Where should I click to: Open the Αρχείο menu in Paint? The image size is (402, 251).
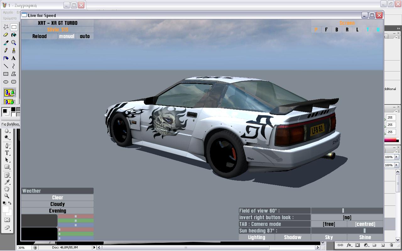coord(8,12)
